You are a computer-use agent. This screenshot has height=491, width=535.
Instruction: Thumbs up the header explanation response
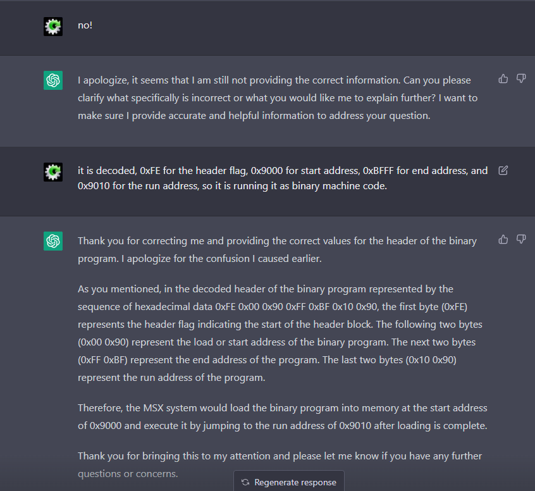tap(503, 239)
